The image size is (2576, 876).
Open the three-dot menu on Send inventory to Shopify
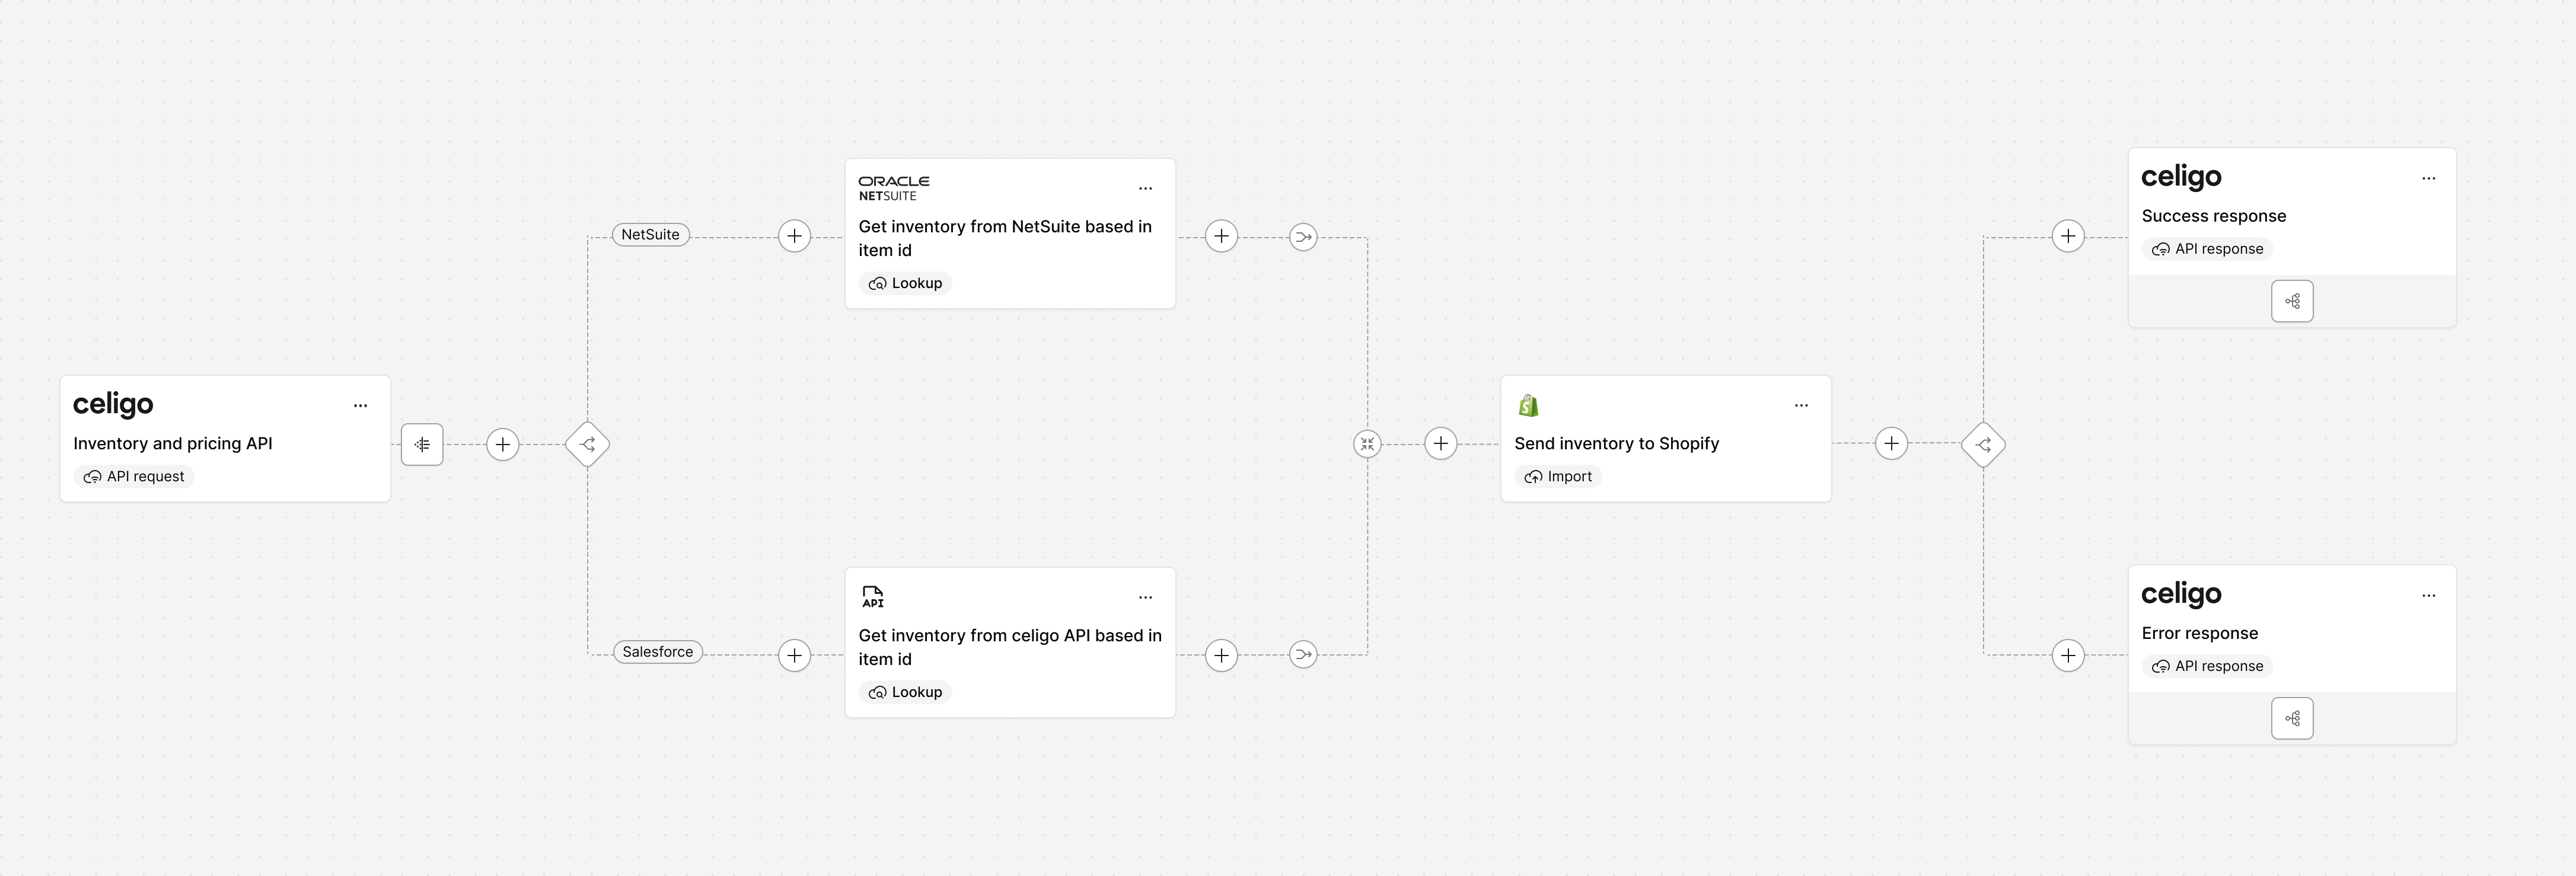click(1801, 406)
